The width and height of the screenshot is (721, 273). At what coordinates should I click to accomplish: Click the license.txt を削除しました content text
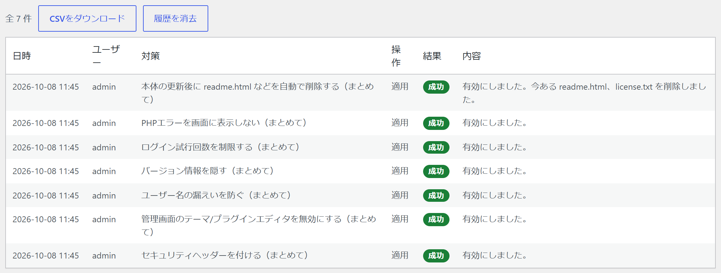tap(584, 93)
